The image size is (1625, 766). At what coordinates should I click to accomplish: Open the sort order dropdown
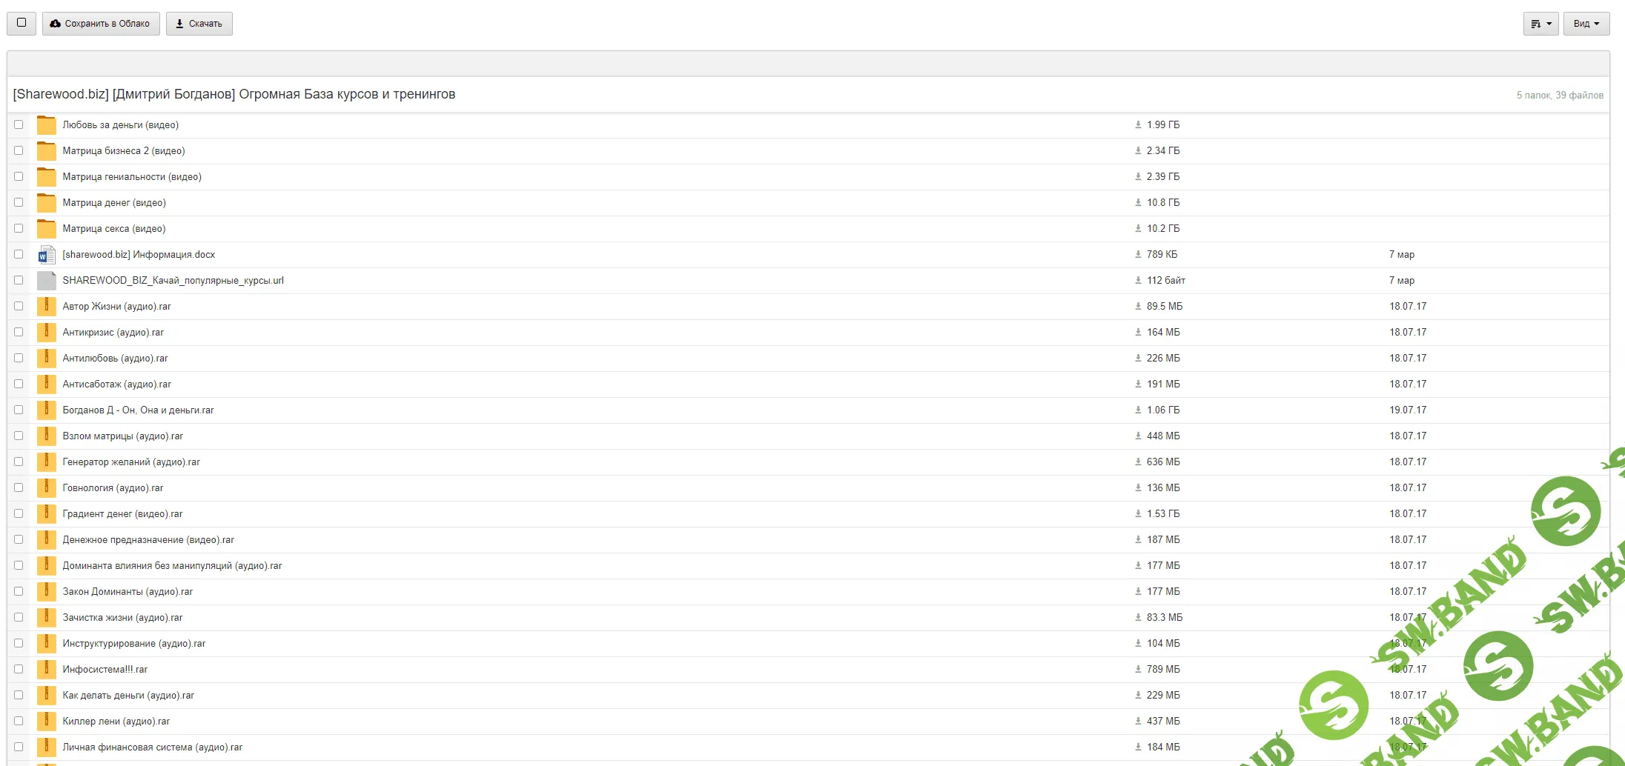(x=1540, y=24)
